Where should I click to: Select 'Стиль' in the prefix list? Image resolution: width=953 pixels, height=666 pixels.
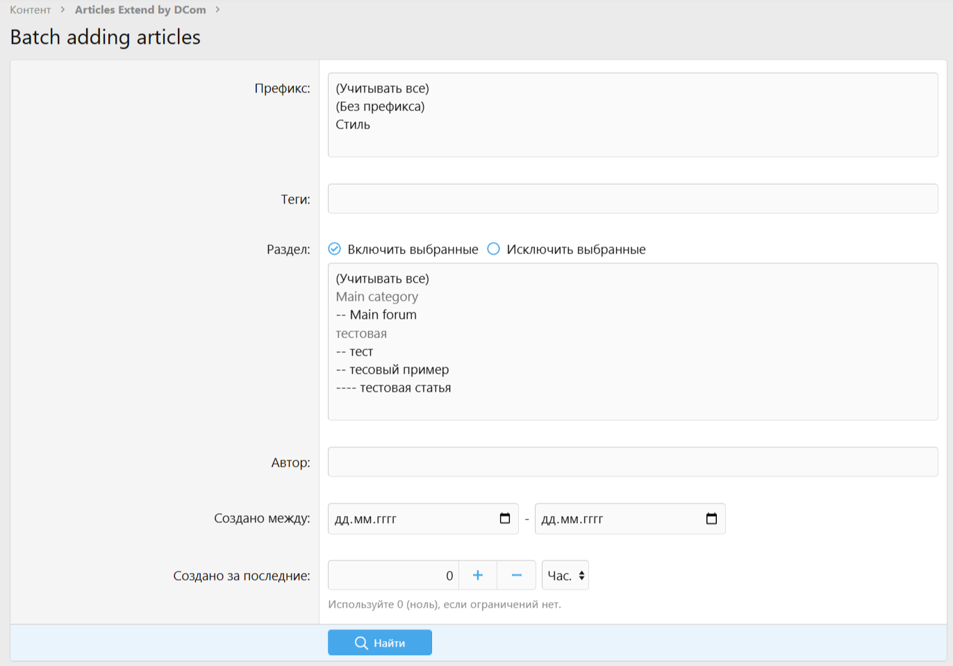coord(353,125)
